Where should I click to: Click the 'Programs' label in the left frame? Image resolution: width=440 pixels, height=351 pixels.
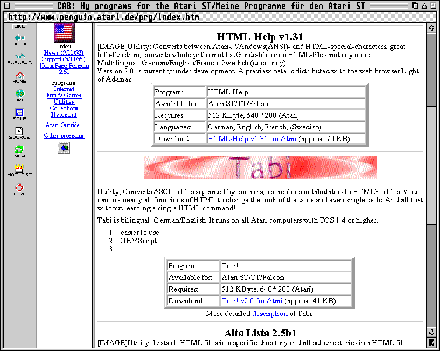point(64,82)
